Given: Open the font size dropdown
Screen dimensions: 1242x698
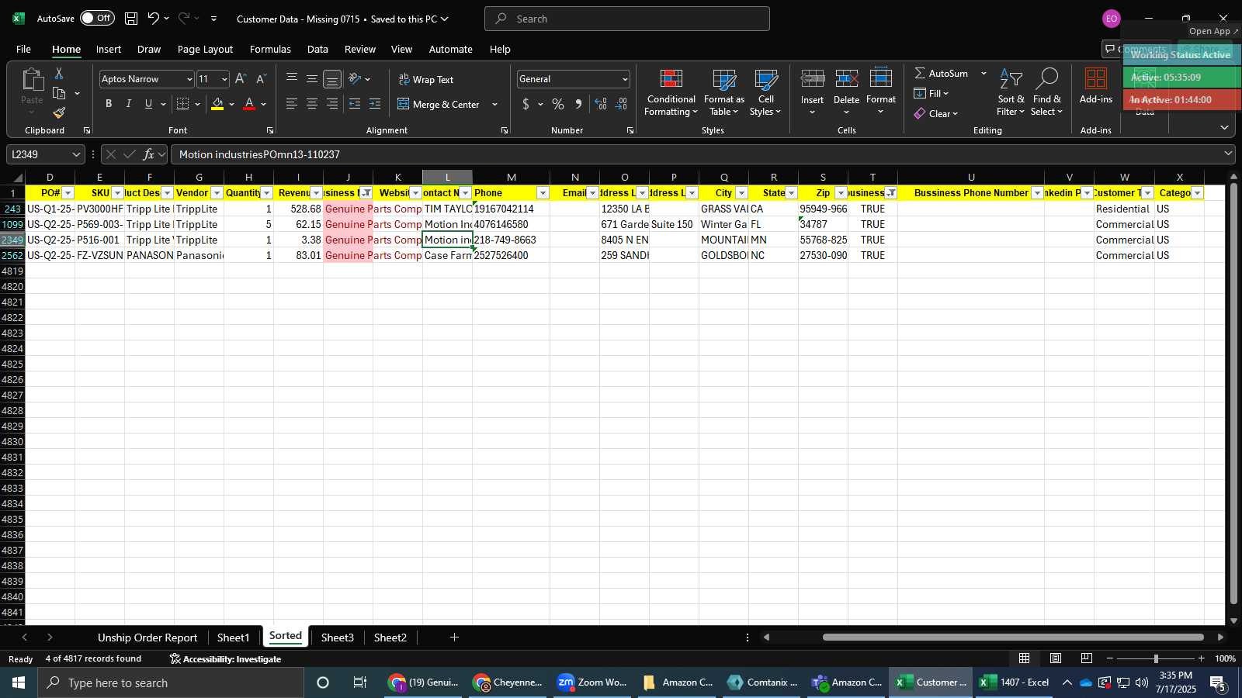Looking at the screenshot, I should click(x=224, y=79).
